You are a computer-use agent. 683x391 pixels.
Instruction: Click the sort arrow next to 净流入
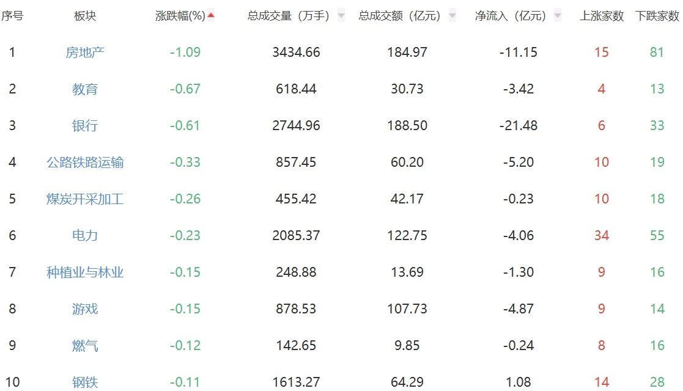click(x=558, y=16)
